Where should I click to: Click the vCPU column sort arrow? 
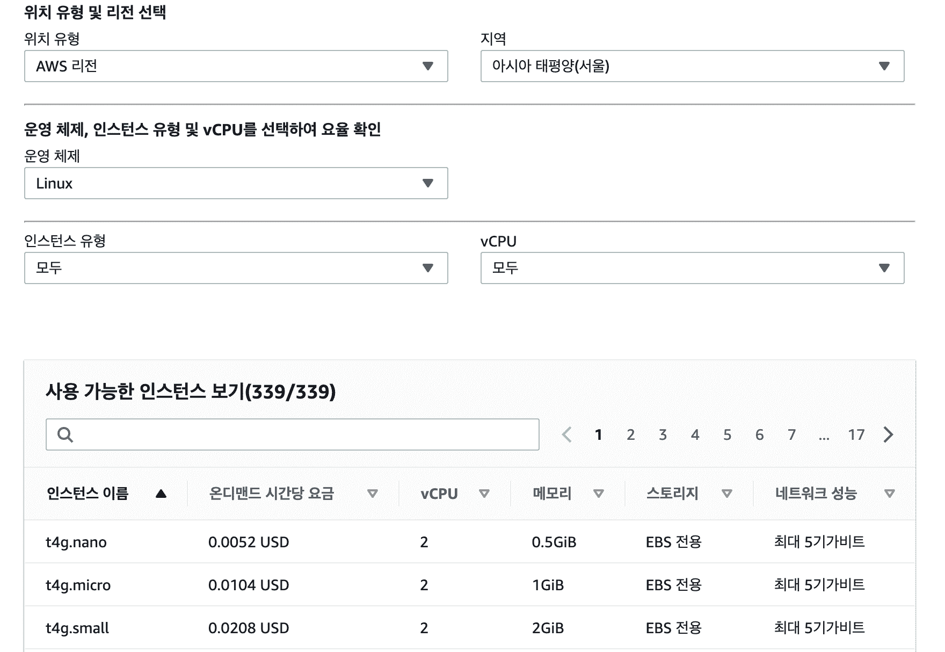(x=484, y=494)
